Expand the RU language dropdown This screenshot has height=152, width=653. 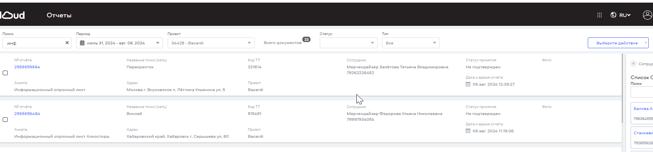(x=625, y=15)
